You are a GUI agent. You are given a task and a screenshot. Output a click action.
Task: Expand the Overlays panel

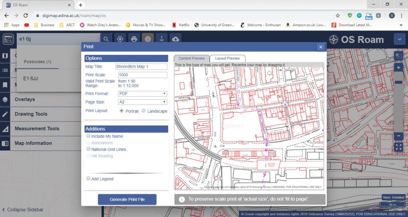tap(45, 99)
